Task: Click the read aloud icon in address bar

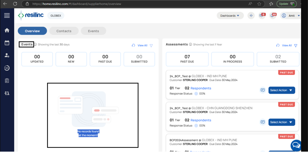Action: (x=250, y=4)
